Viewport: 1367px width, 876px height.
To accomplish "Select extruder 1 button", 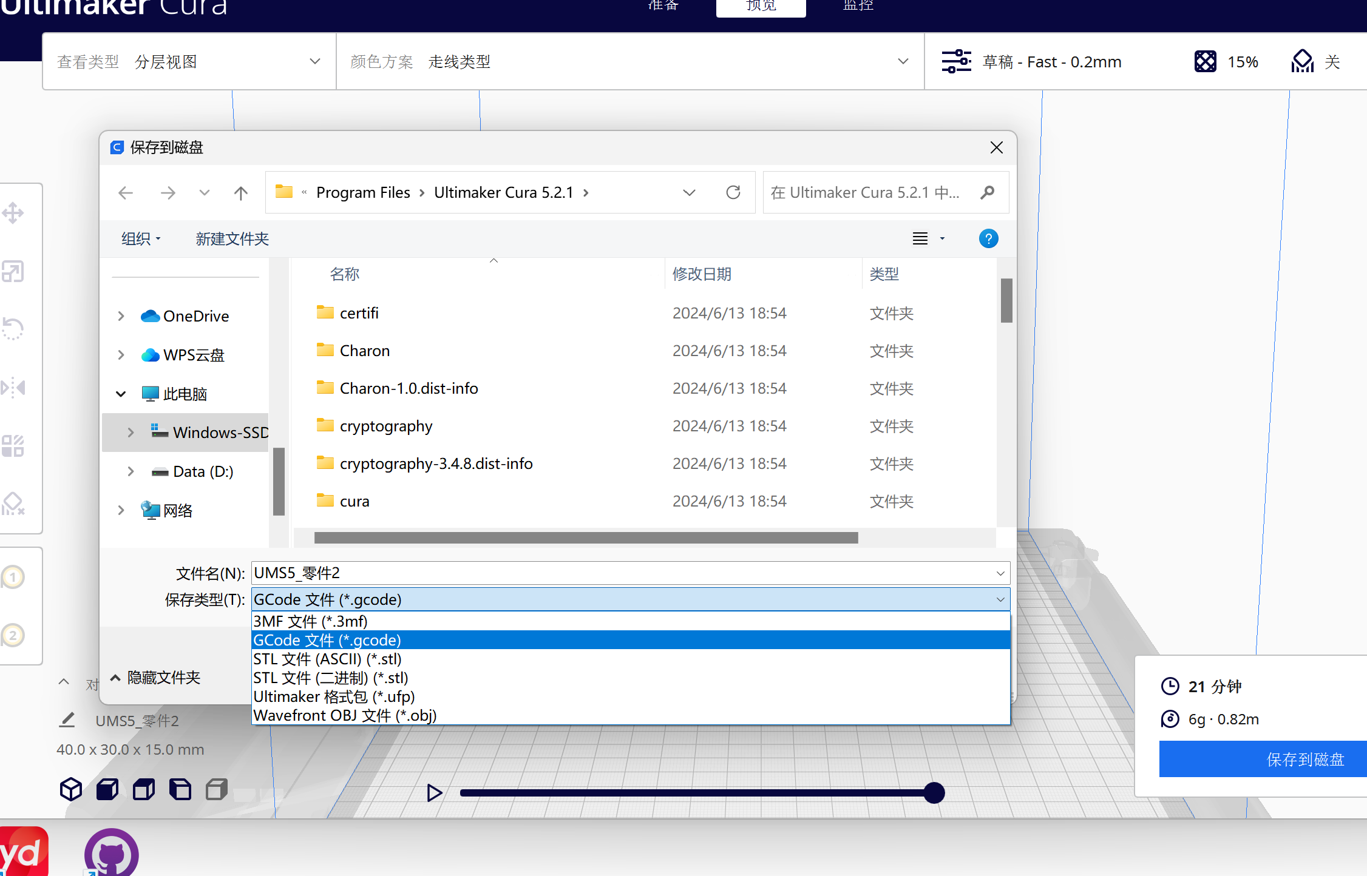I will pyautogui.click(x=13, y=577).
